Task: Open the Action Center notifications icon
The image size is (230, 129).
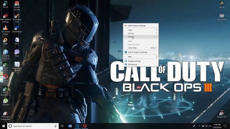Action: pyautogui.click(x=225, y=126)
